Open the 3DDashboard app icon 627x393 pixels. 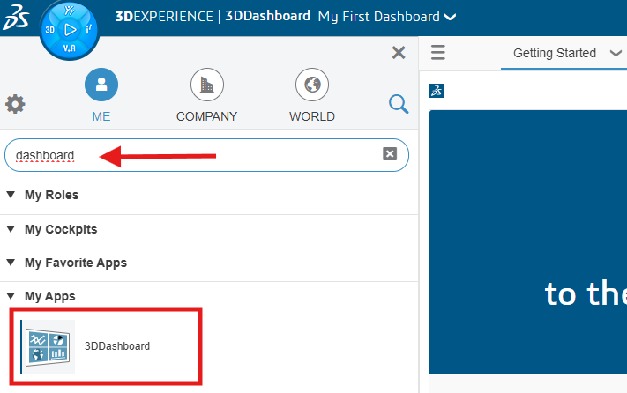click(48, 346)
